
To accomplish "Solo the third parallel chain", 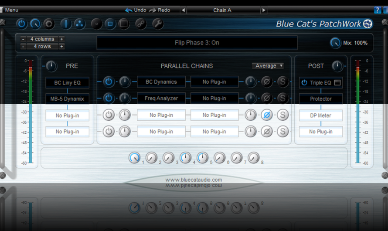I will click(x=283, y=115).
